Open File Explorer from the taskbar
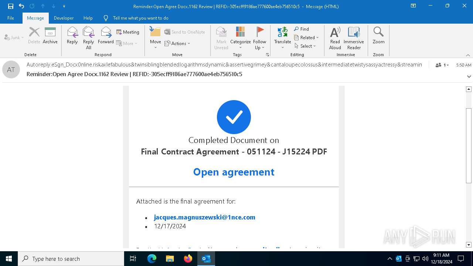Screen dimensions: 473x266 pos(170,259)
